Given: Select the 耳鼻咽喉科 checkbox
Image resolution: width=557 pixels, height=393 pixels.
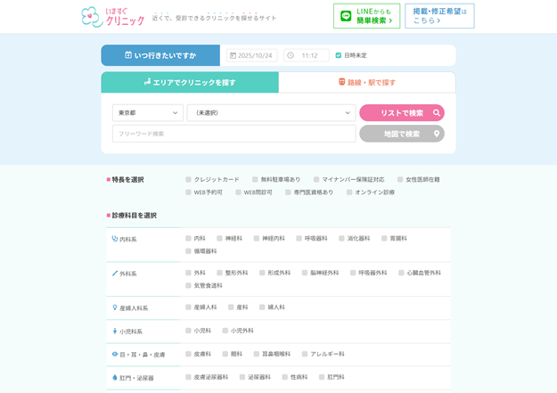Looking at the screenshot, I should point(257,354).
